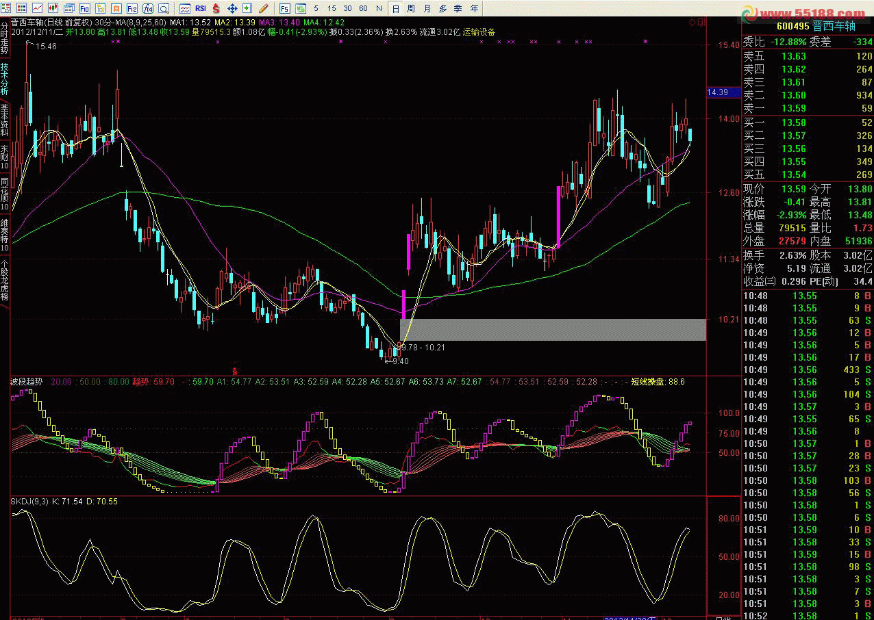Switch to 30-minute period
This screenshot has height=620, width=874.
[347, 8]
